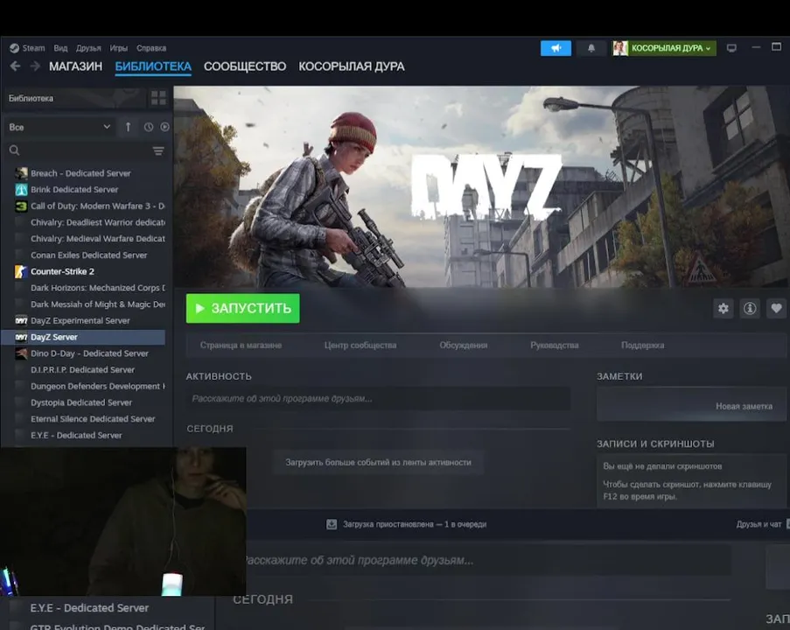The image size is (790, 630).
Task: Select Dark Messiah of Might & Magic entry
Action: (x=98, y=304)
